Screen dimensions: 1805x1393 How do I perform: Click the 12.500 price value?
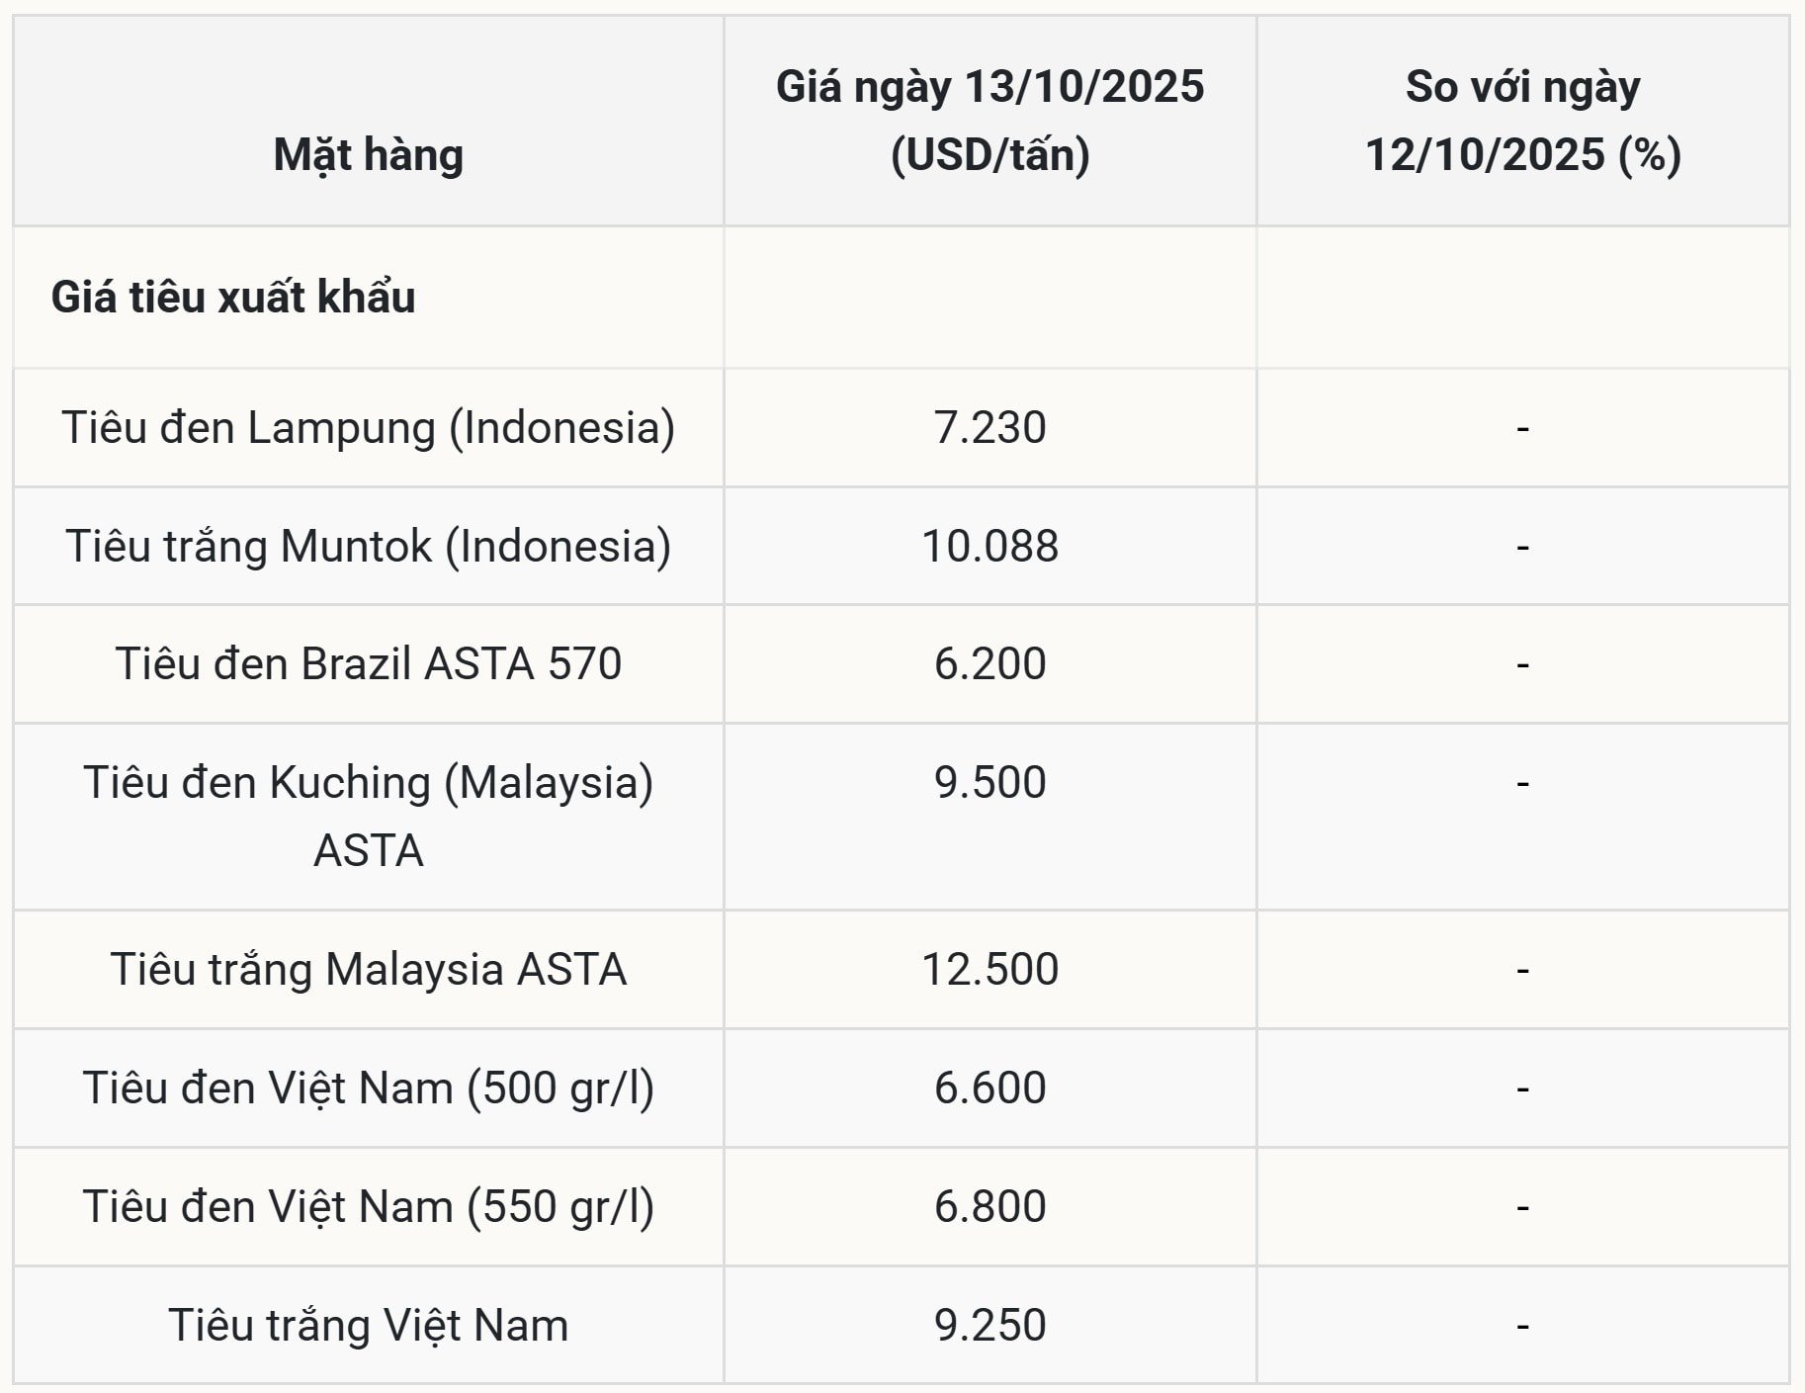(x=989, y=969)
